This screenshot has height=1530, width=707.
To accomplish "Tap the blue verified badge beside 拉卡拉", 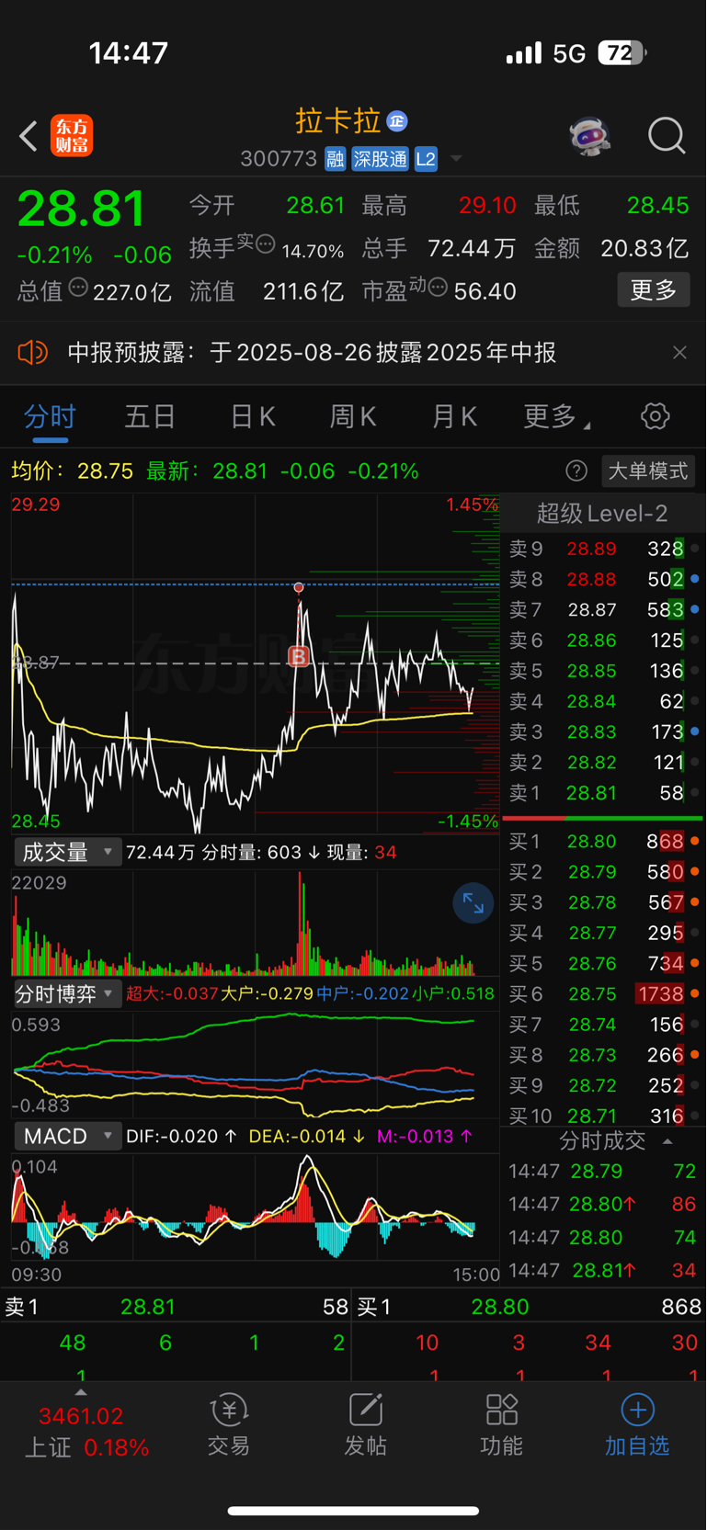I will coord(397,121).
